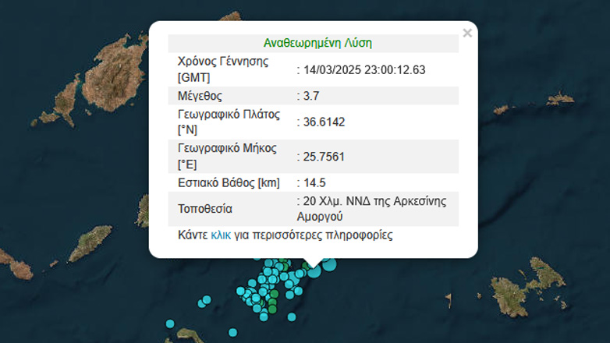
Task: Click the location text '20 Χλμ. ΝΝΔ της Αρκεσίνης'
Action: coord(374,201)
